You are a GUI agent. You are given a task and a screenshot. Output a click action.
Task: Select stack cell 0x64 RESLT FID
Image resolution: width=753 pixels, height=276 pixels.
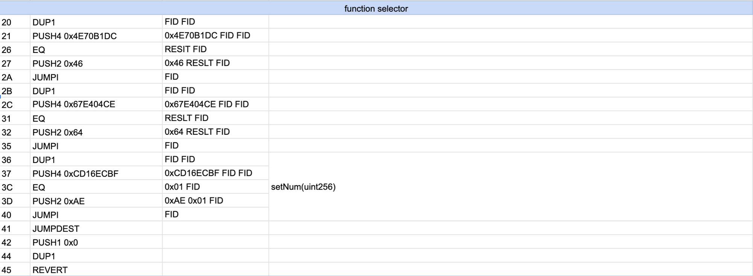pos(216,132)
